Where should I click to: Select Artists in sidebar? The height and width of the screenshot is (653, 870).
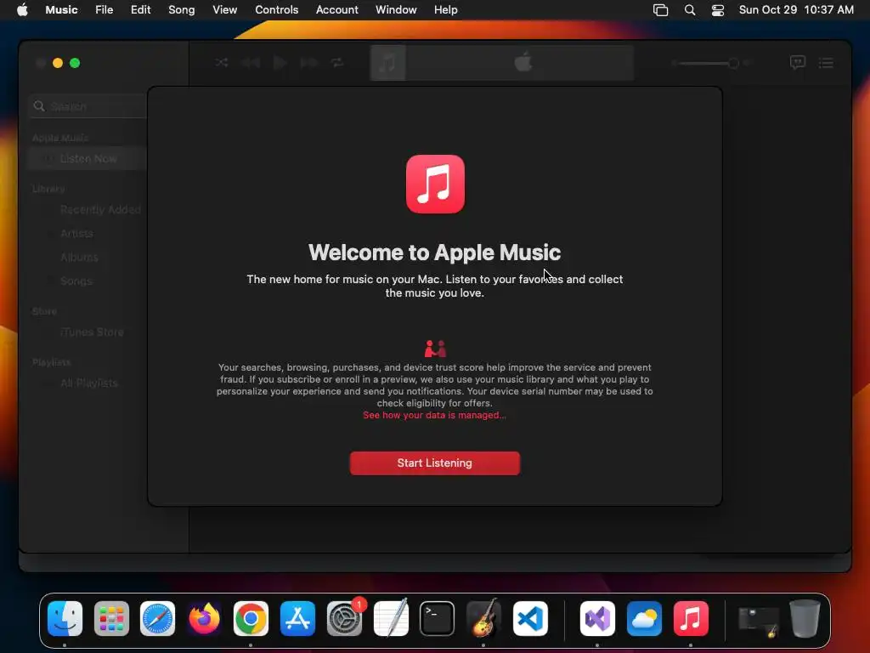click(76, 234)
